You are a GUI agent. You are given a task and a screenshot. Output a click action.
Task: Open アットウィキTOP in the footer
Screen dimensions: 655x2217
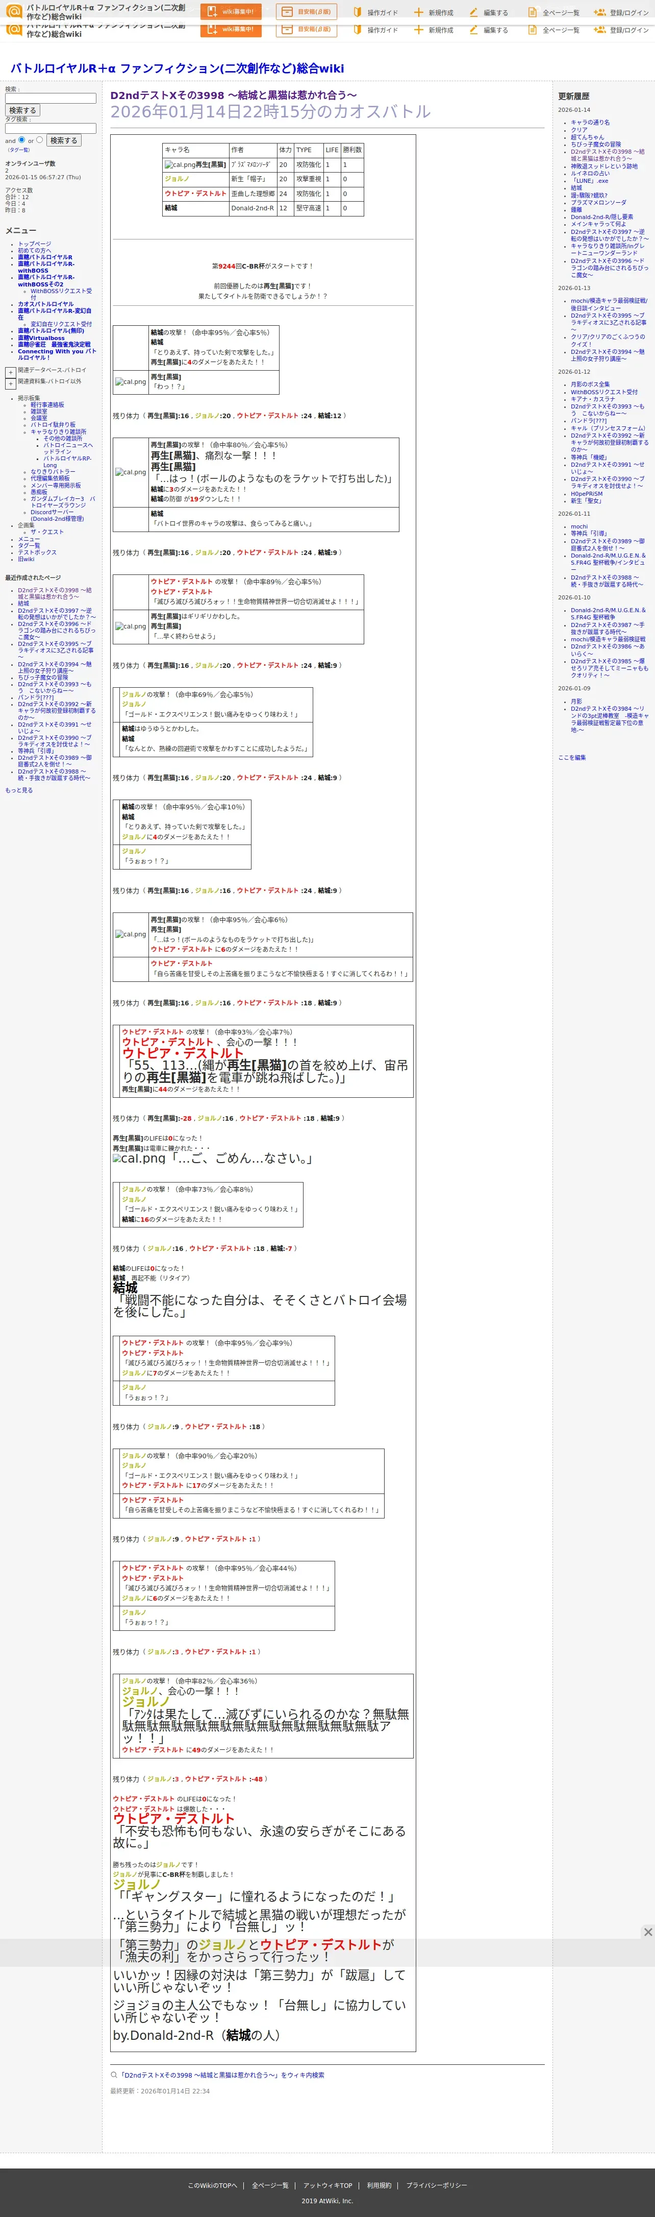pyautogui.click(x=327, y=2185)
